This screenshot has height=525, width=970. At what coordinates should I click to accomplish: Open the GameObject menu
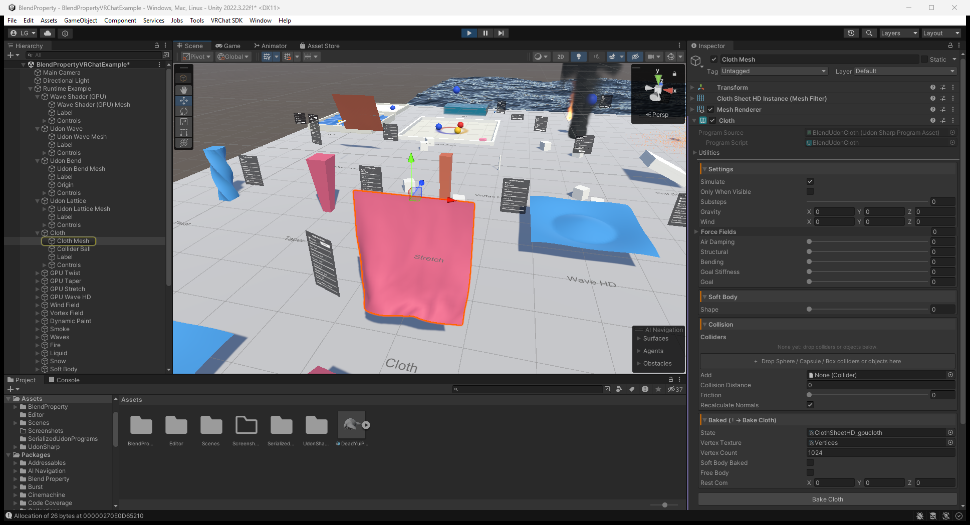pos(81,21)
